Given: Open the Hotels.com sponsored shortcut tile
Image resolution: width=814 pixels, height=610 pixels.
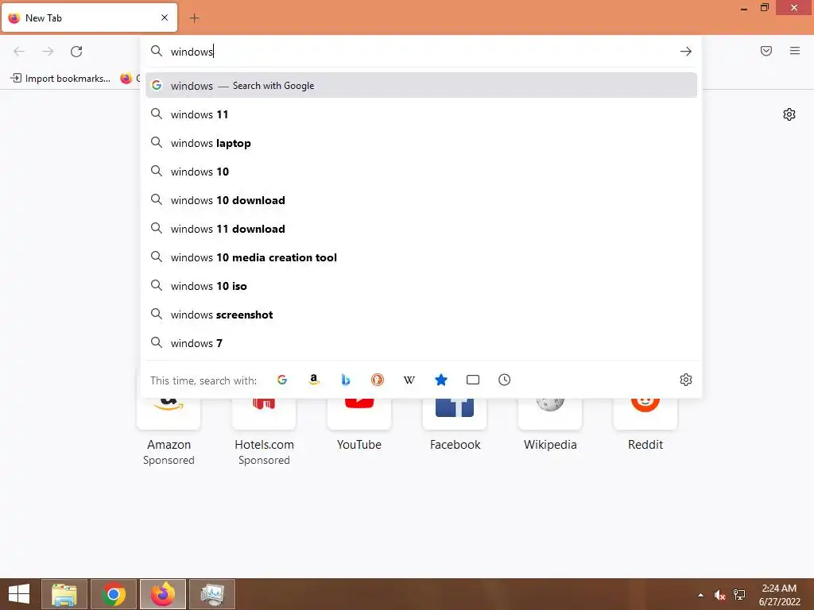Looking at the screenshot, I should [x=264, y=431].
